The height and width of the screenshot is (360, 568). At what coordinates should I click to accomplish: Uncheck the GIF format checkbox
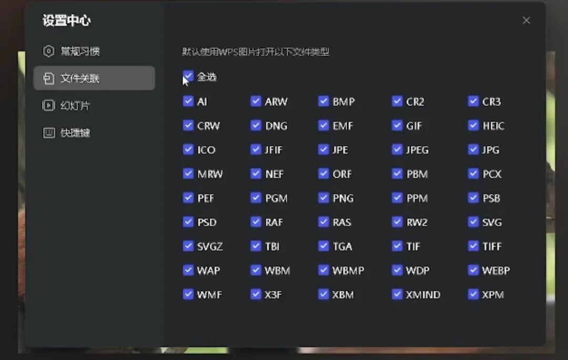pyautogui.click(x=397, y=125)
